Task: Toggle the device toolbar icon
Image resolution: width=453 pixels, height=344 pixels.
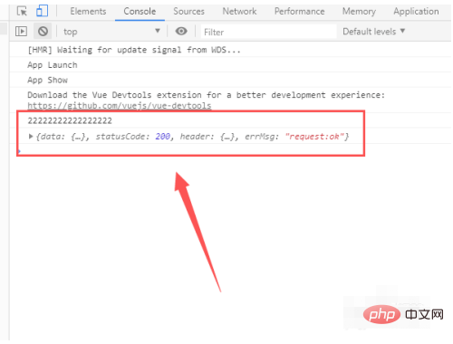Action: (42, 11)
